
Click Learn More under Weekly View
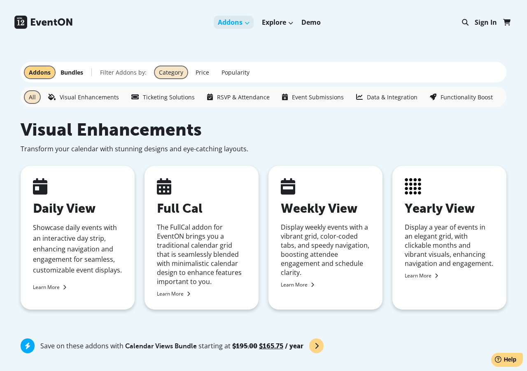(x=298, y=284)
